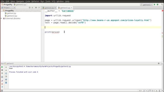
Task: Hide the Run panel with the bottom-right header icon
Action: click(162, 63)
